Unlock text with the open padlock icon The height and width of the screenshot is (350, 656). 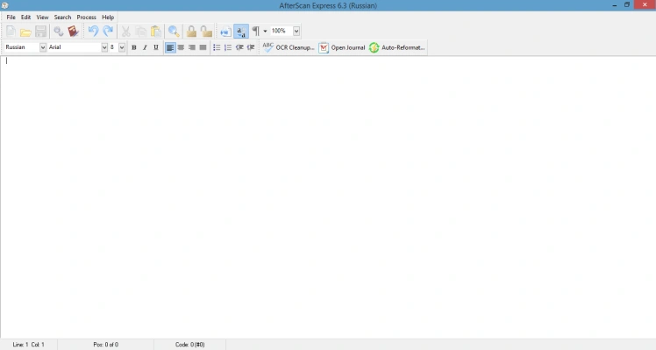[x=206, y=32]
